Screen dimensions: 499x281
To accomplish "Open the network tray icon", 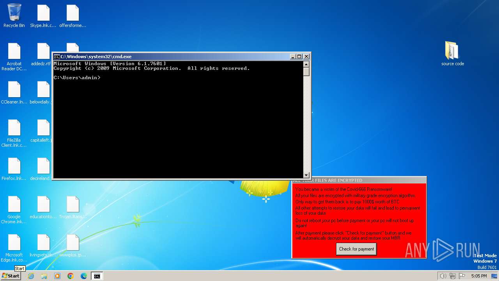I will click(x=453, y=276).
